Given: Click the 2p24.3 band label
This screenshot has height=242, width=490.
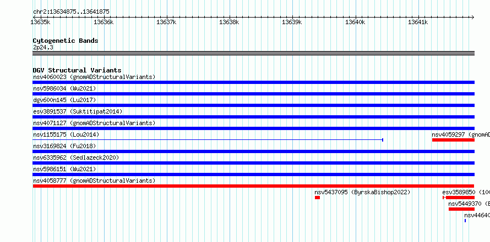Looking at the screenshot, I should 43,47.
